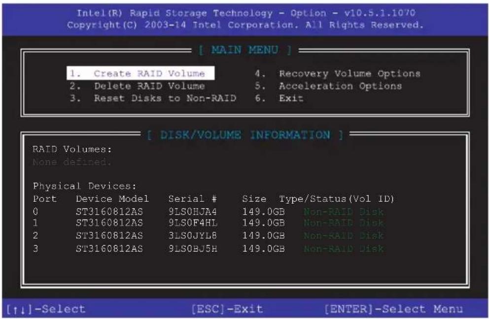Click serial number 9LS0HJA4
The height and width of the screenshot is (319, 489).
click(192, 212)
